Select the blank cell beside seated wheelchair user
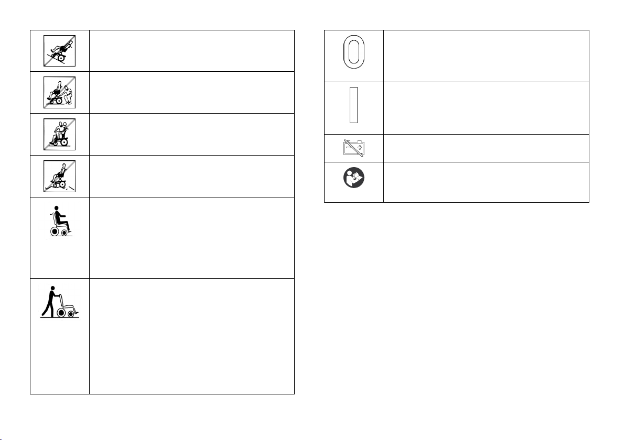This screenshot has width=625, height=440. click(192, 238)
